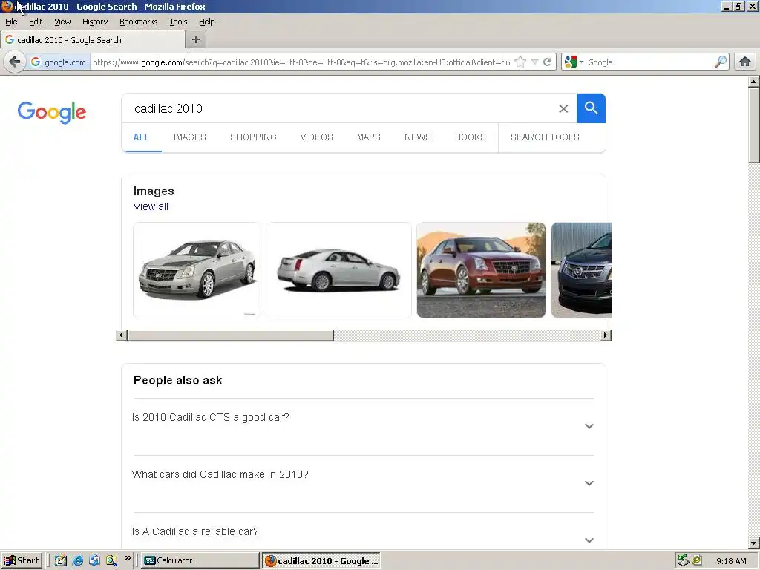Click the Firefox address bar URL
Viewport: 760px width, 570px height.
click(301, 62)
